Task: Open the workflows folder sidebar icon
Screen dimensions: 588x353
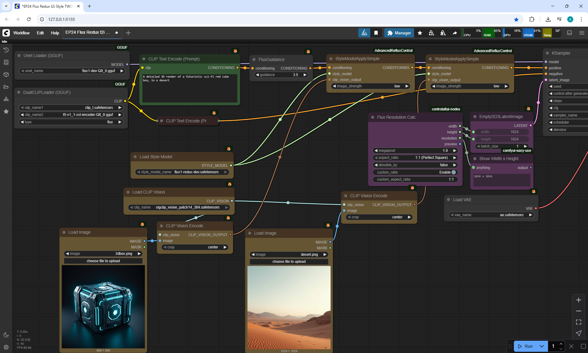Action: pos(6,87)
